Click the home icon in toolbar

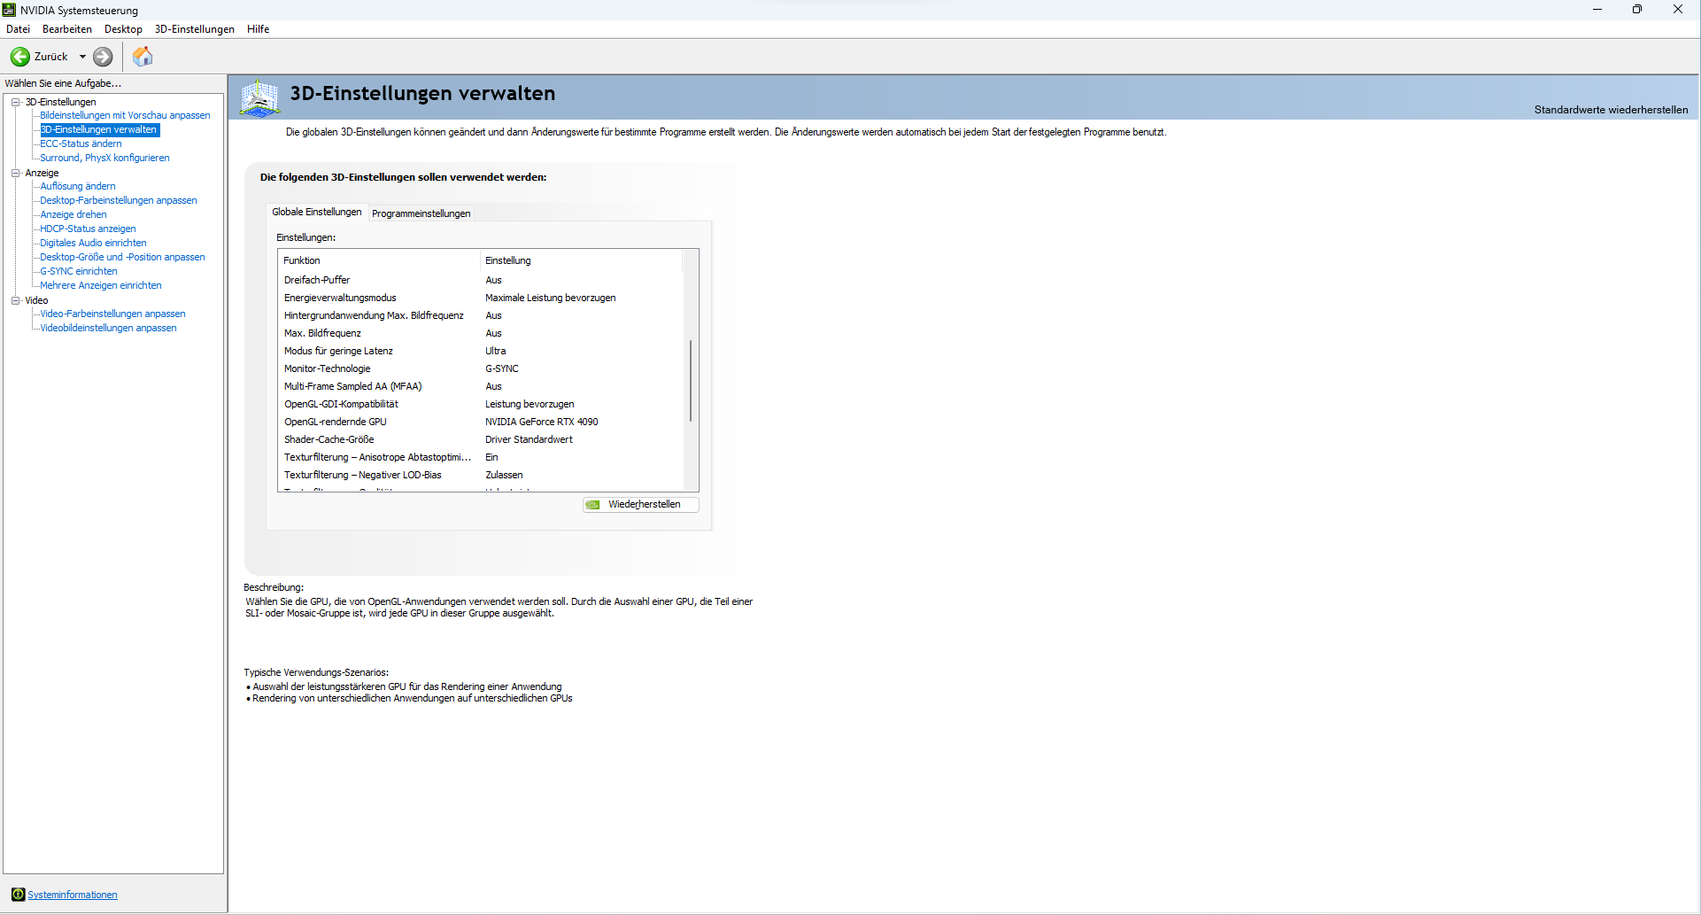[143, 57]
